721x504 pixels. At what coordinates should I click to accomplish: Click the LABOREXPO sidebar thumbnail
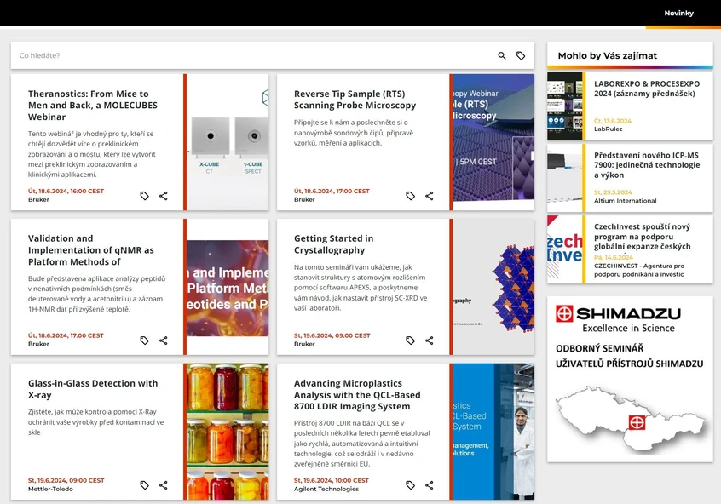pyautogui.click(x=565, y=106)
